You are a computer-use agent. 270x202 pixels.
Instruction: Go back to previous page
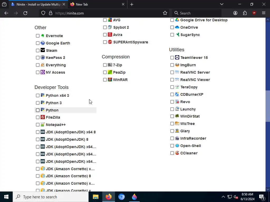point(6,13)
